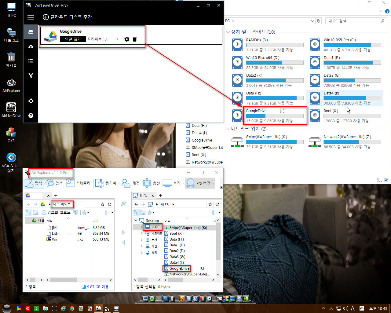Select GoogleDrive (J:) drive in File Explorer
The image size is (391, 313).
click(268, 116)
